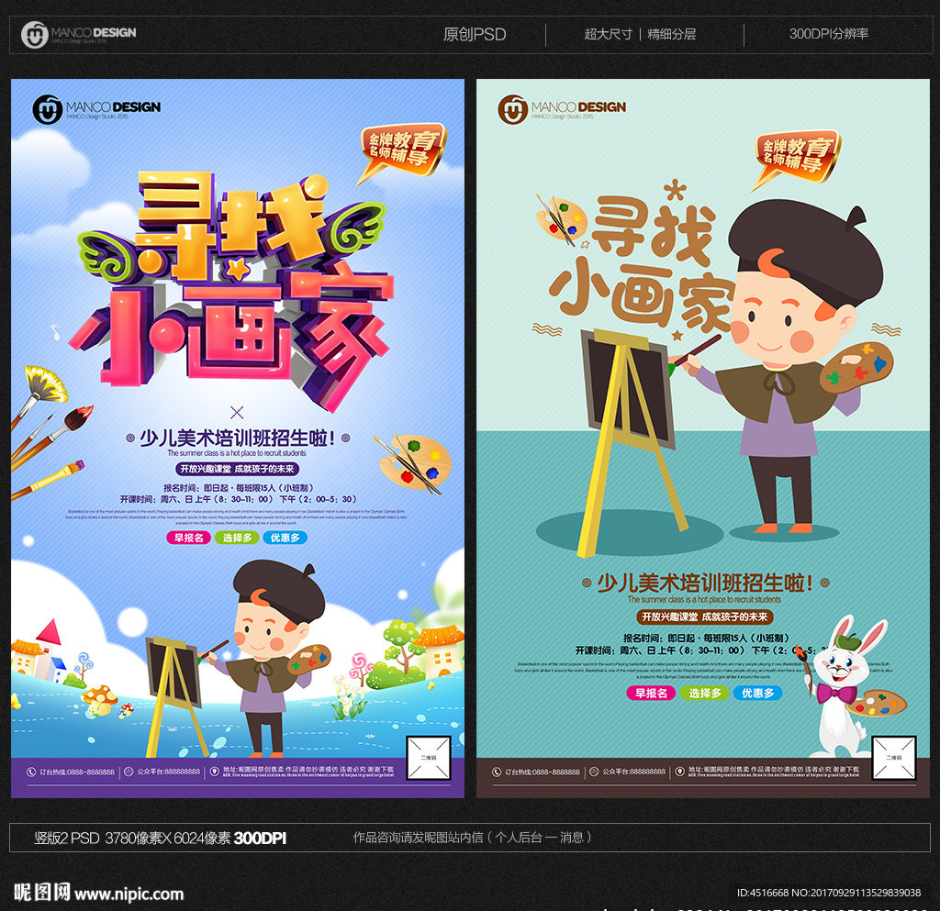Click the 昵图网 logo
The width and height of the screenshot is (940, 911).
pos(42,893)
